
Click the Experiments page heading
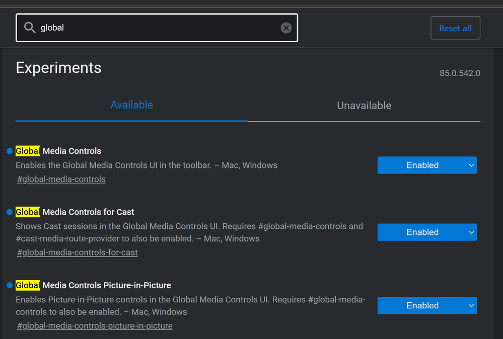coord(59,68)
